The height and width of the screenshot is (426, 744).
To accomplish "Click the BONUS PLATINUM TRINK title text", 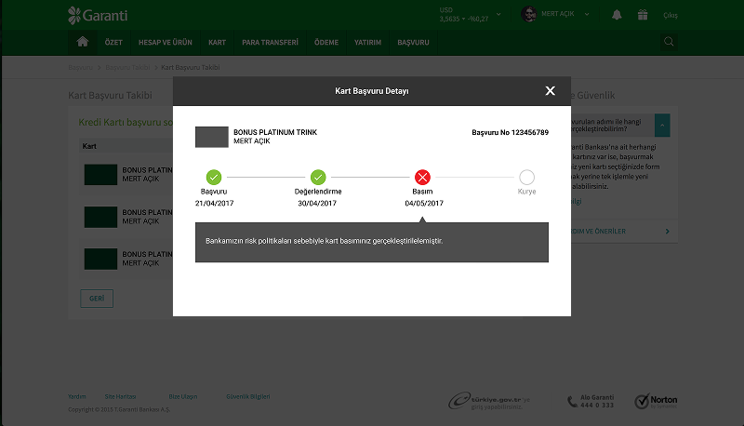I will 275,132.
